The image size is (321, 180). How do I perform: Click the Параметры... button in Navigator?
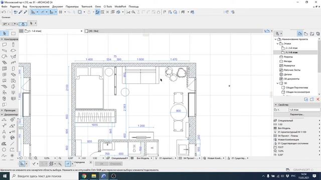[x=297, y=114]
